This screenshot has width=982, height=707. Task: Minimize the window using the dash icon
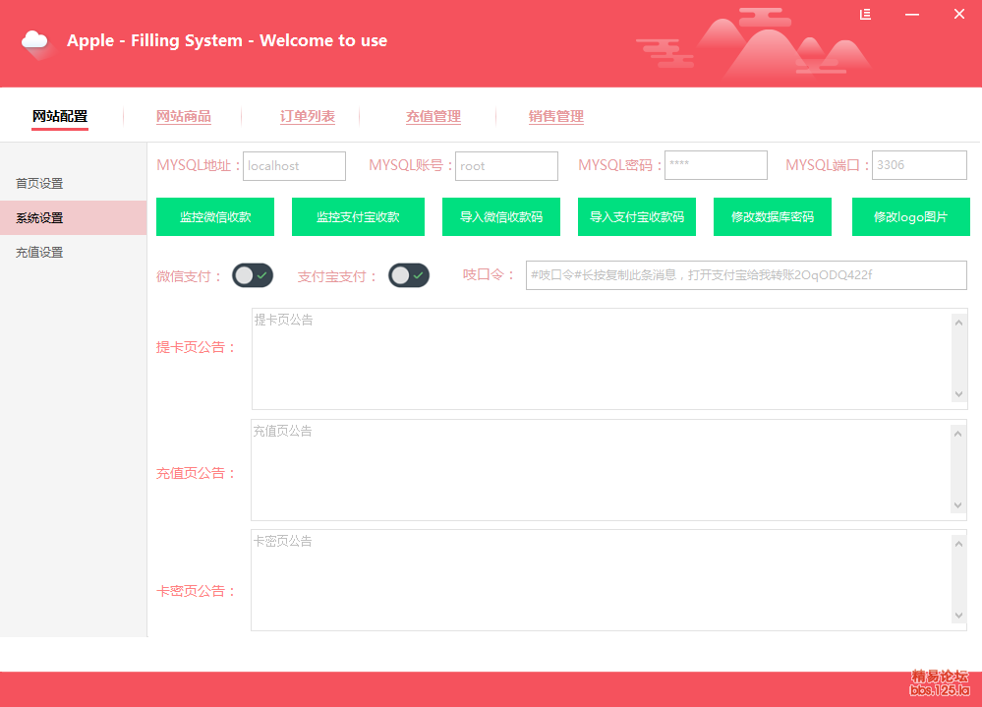pyautogui.click(x=912, y=14)
